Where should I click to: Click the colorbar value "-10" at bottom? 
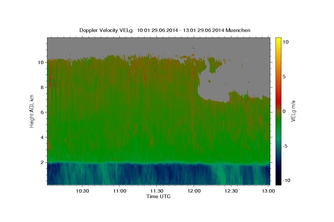[286, 181]
